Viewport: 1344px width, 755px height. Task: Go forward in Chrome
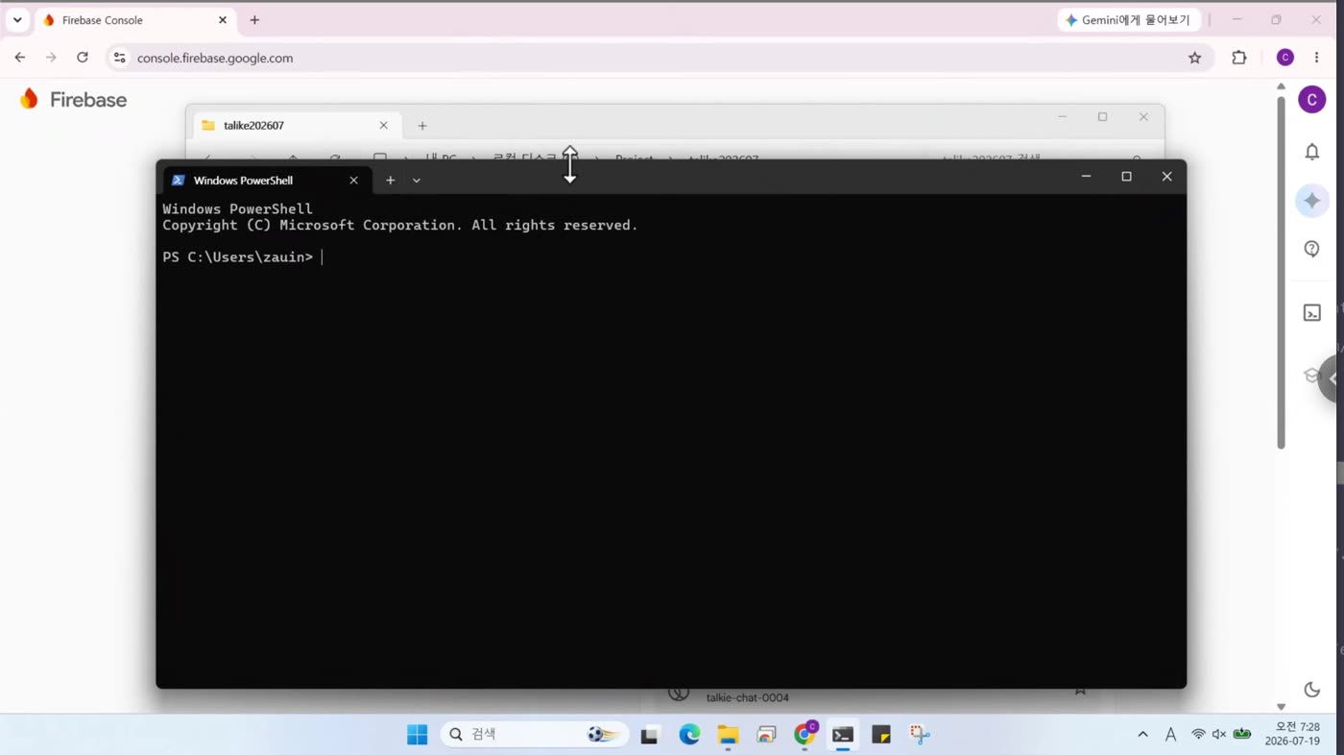[x=51, y=58]
